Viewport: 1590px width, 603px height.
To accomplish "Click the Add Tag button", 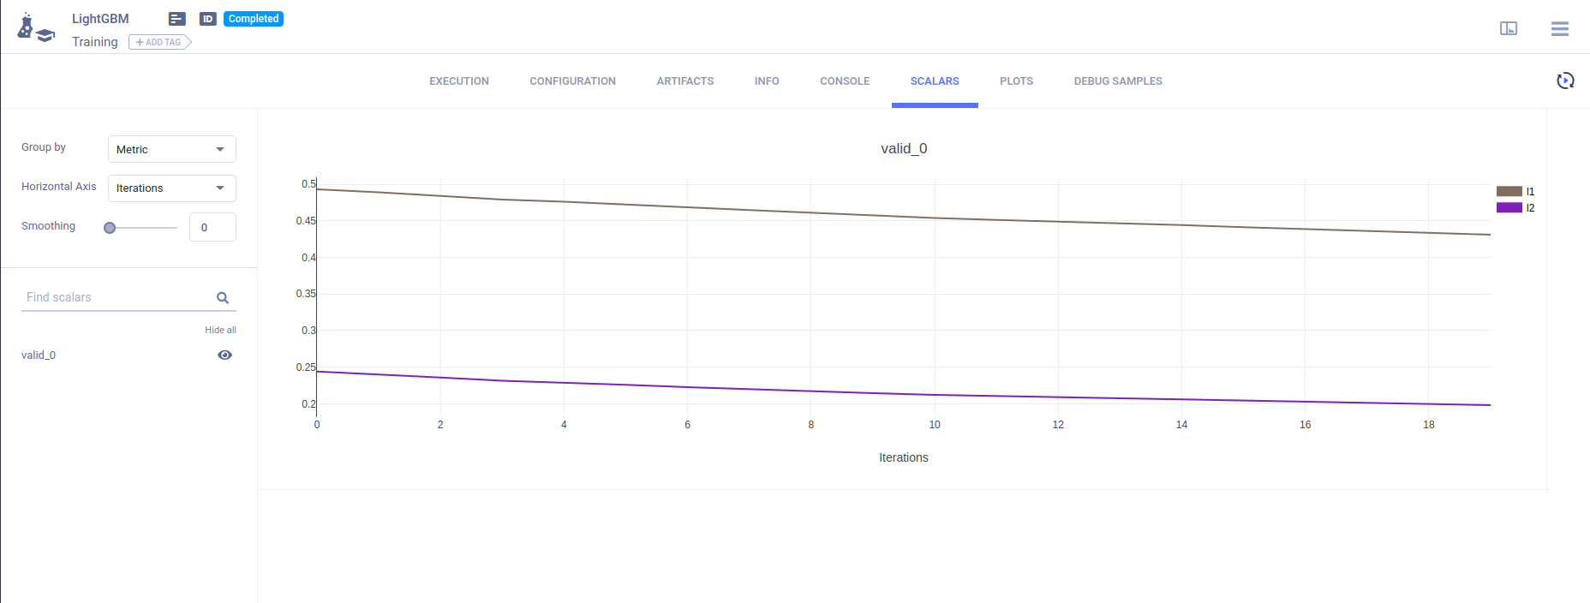I will click(x=159, y=42).
